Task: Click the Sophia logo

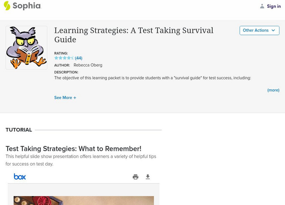Action: pyautogui.click(x=22, y=6)
